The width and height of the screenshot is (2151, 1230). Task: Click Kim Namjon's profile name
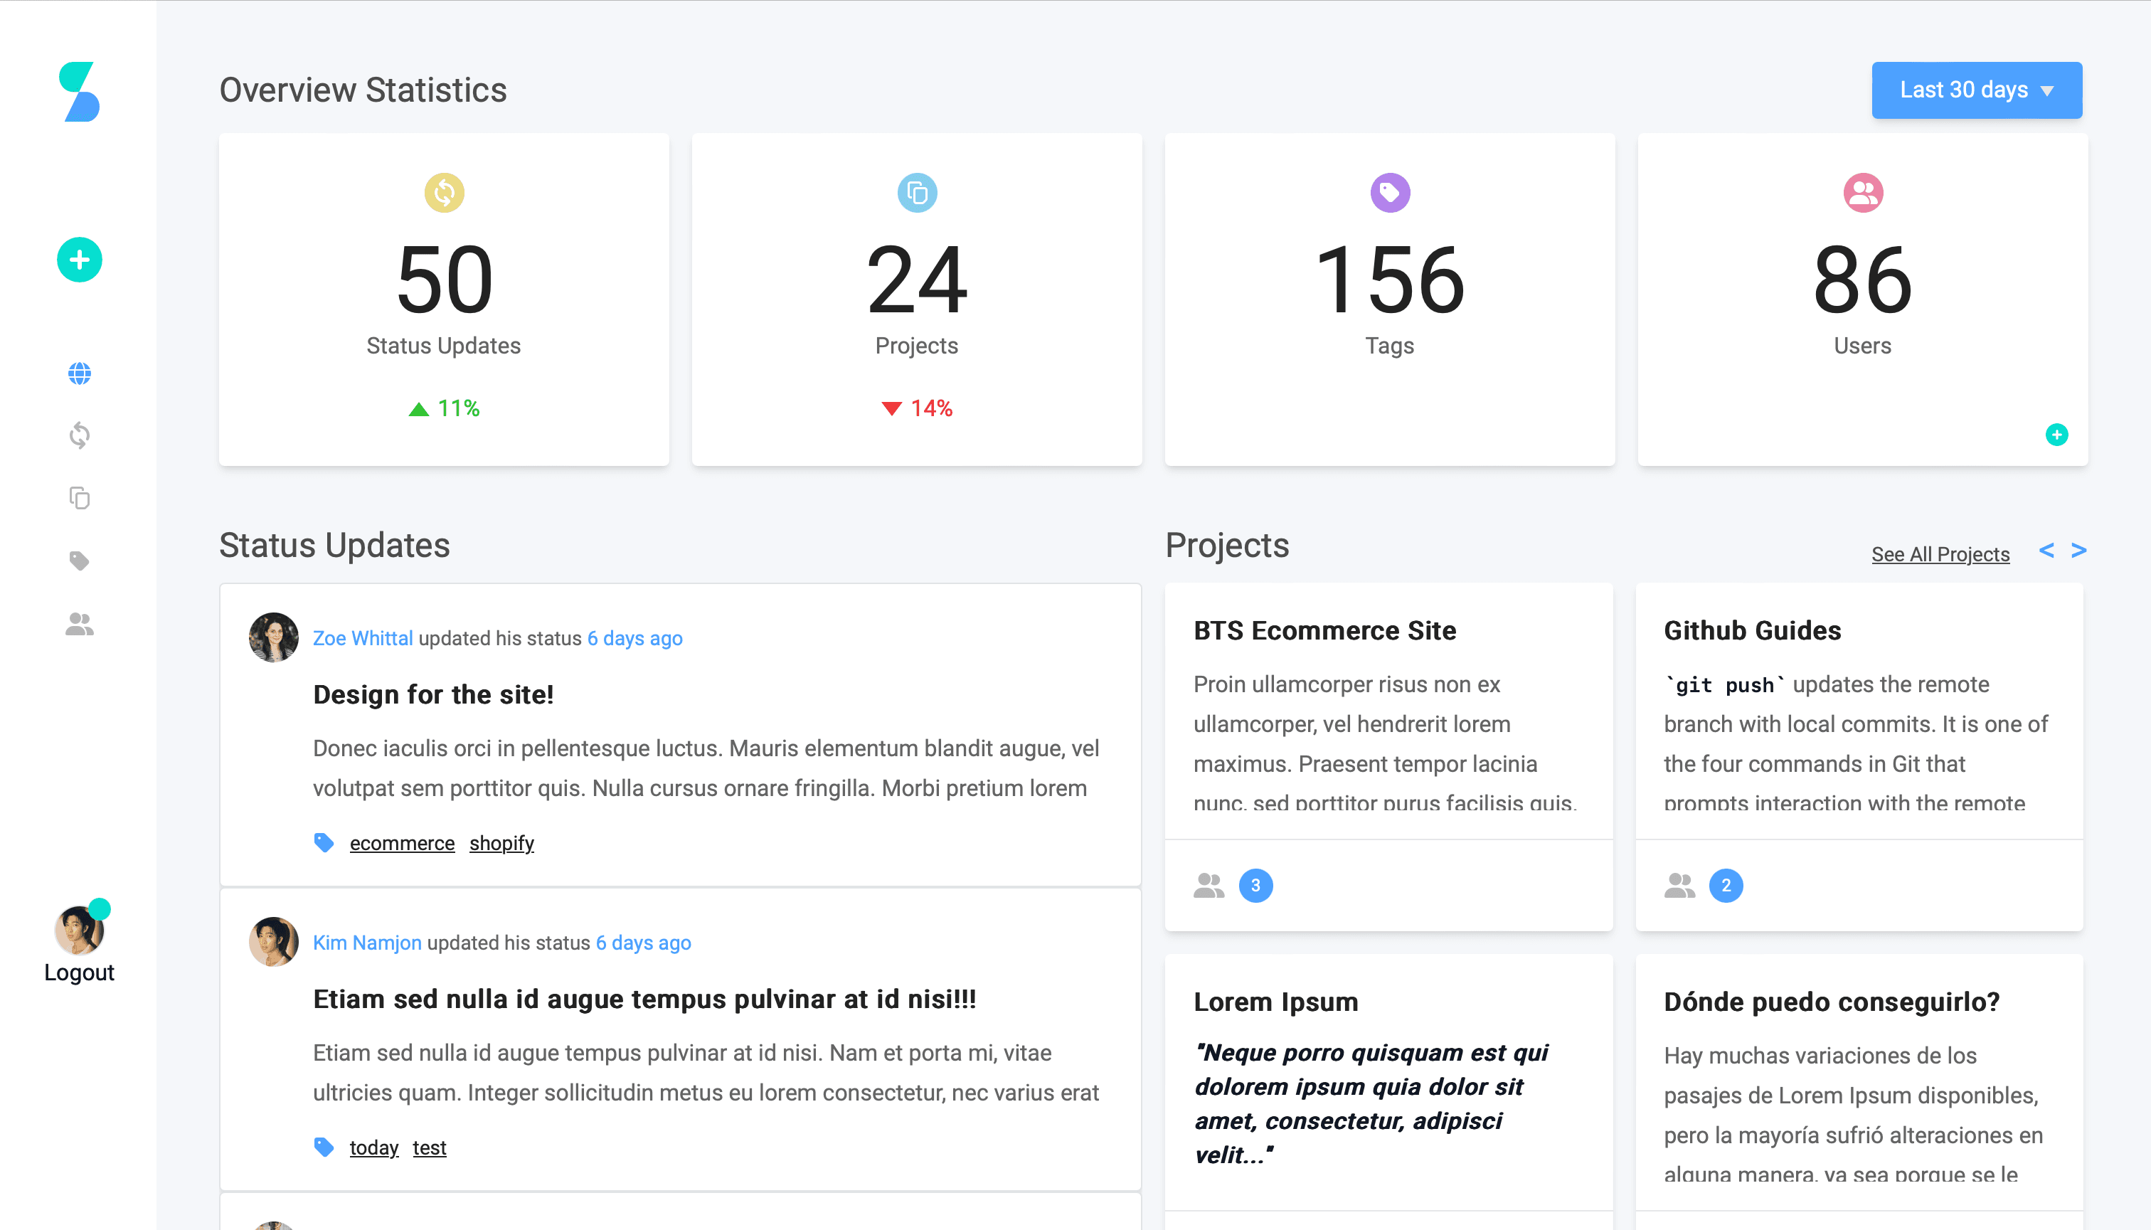click(x=366, y=942)
